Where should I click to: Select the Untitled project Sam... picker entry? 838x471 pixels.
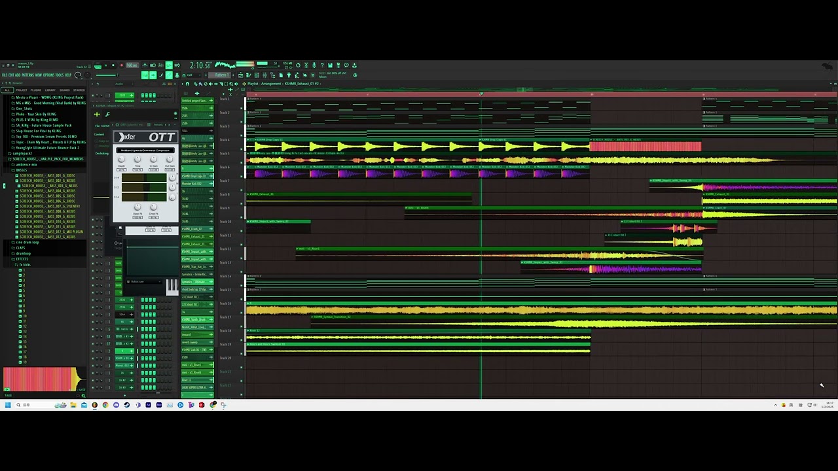pos(198,101)
